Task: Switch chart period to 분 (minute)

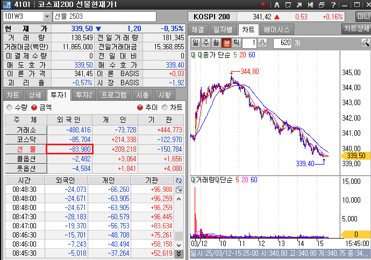Action: click(x=226, y=43)
